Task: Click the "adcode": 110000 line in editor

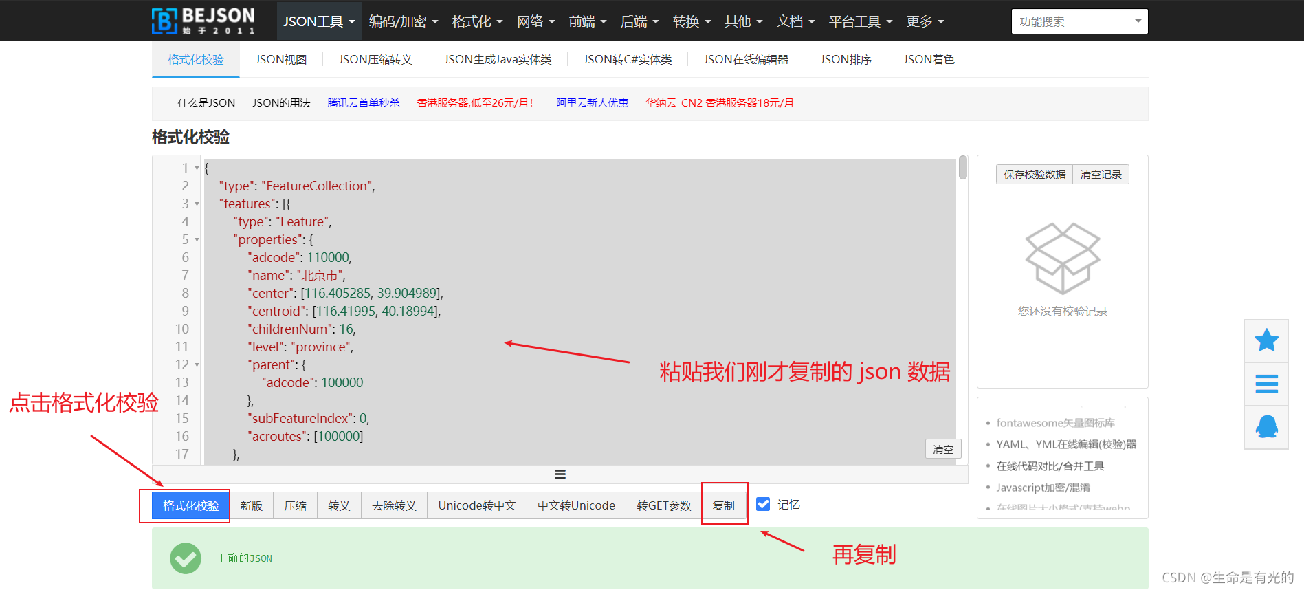Action: [x=300, y=257]
